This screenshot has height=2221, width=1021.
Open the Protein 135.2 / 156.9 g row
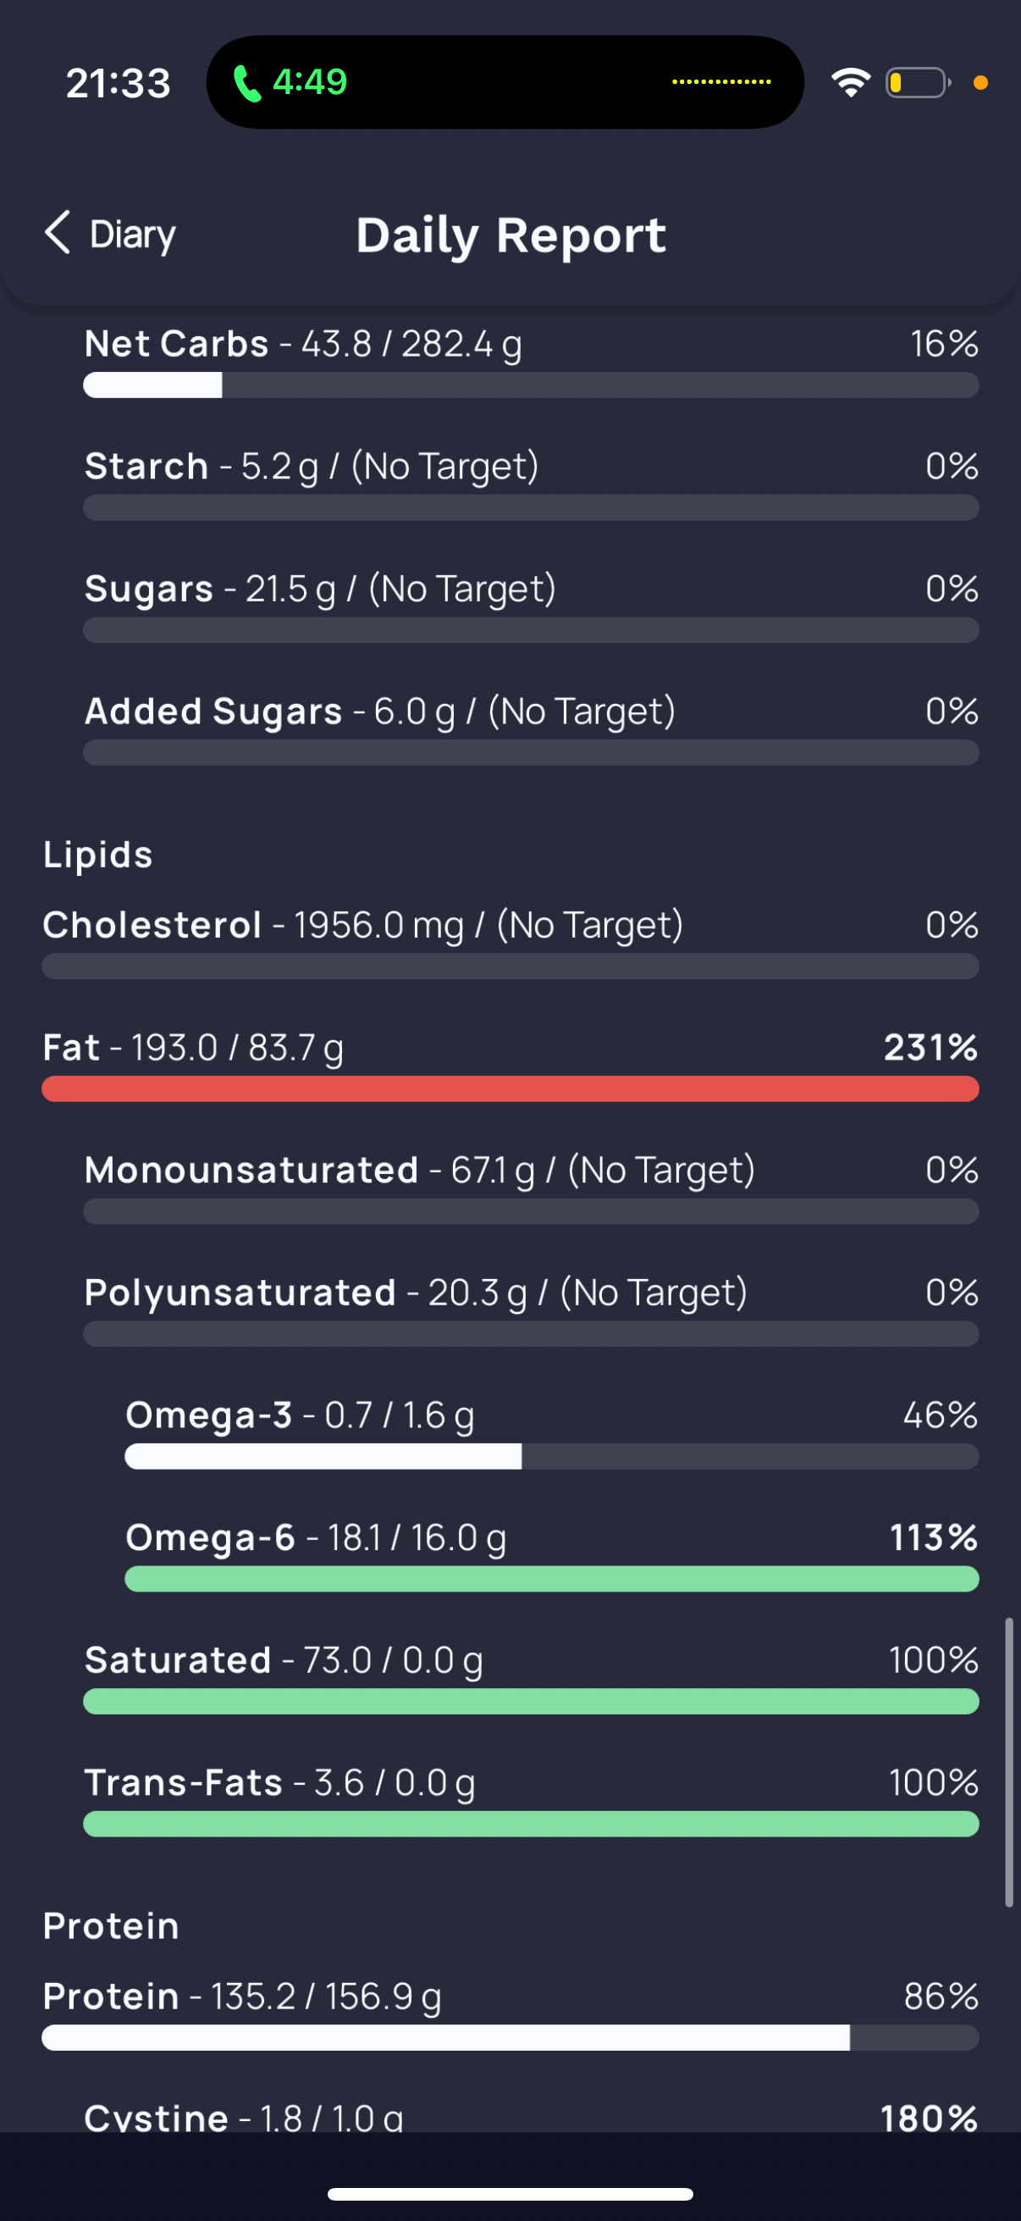pos(510,2013)
